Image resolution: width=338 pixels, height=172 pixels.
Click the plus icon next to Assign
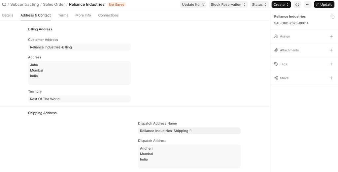click(x=331, y=36)
